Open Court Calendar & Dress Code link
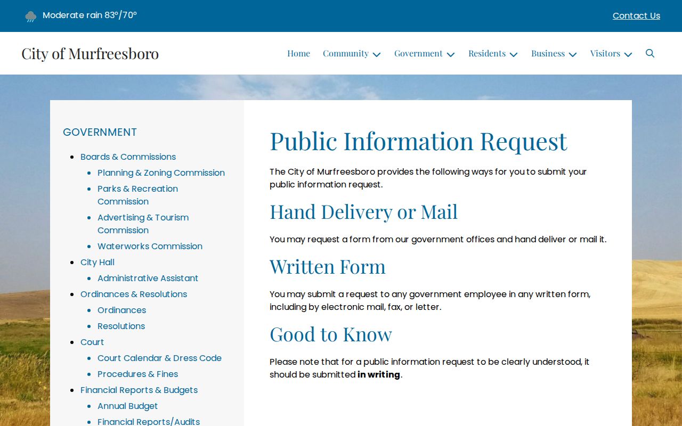682x426 pixels. click(159, 358)
